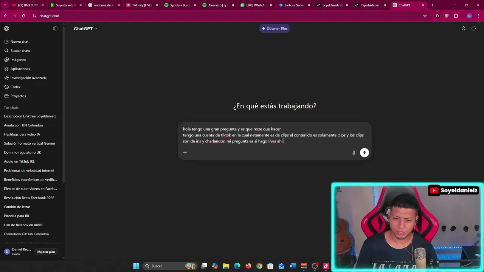Click inside the message text field

tap(273, 135)
